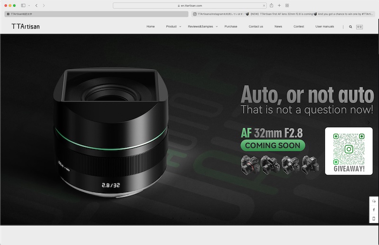Open the Contact us page
This screenshot has height=245, width=379.
(x=256, y=26)
